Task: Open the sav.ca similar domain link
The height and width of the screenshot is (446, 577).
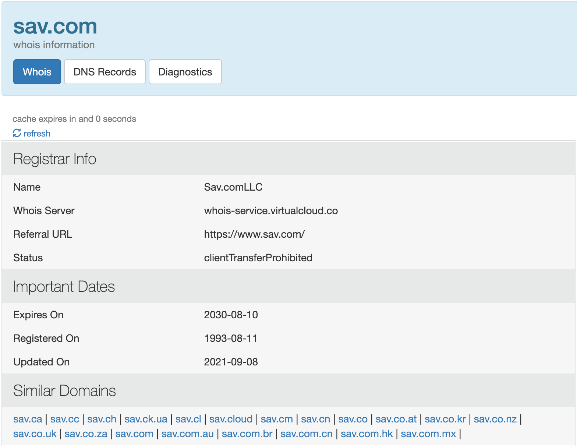Action: pyautogui.click(x=28, y=419)
